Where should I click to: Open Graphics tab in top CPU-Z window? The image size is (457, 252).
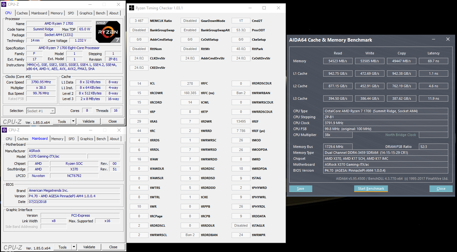[86, 13]
